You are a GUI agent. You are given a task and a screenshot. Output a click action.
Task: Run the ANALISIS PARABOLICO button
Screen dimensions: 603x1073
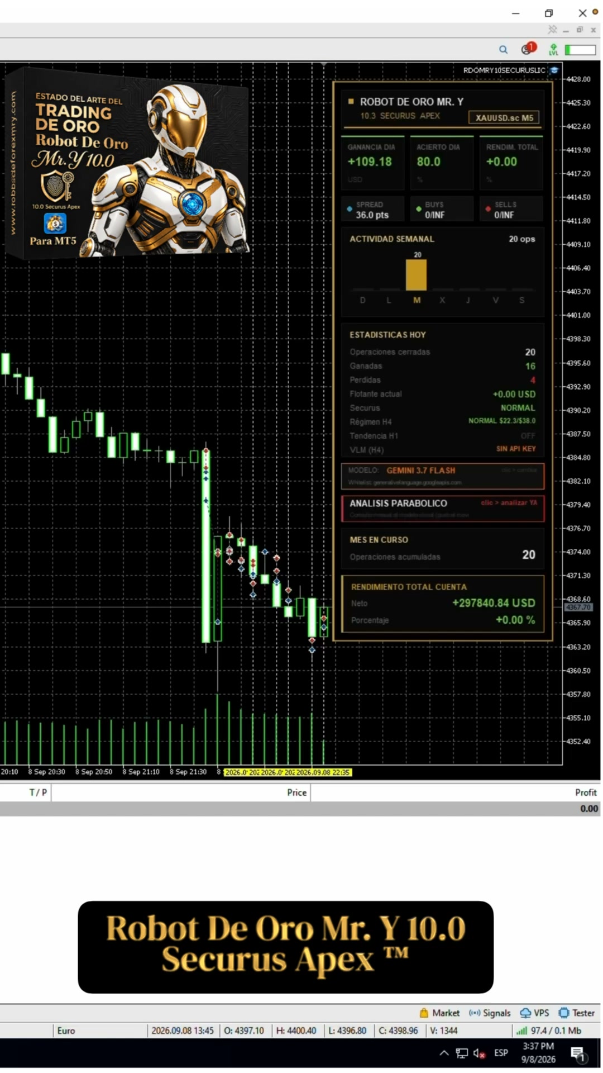[442, 508]
